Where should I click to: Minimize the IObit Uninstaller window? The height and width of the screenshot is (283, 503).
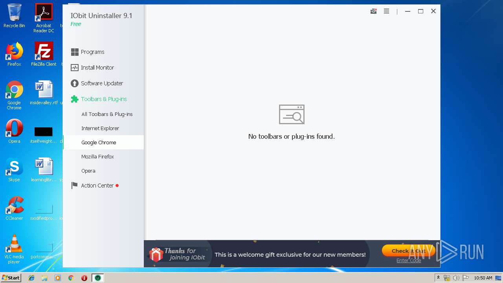coord(408,11)
